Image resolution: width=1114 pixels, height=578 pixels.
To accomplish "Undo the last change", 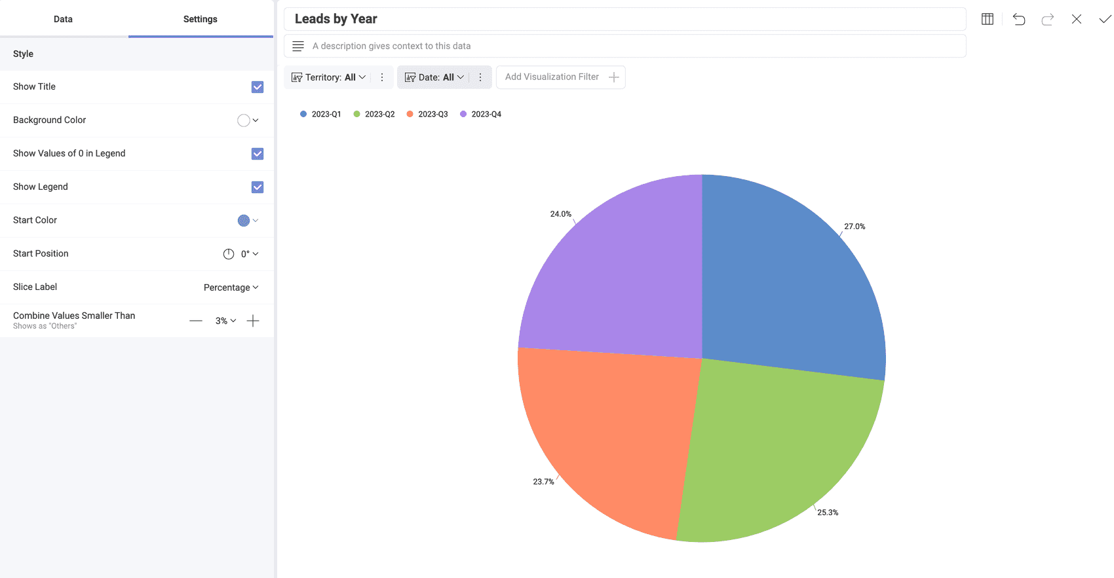I will [1019, 19].
